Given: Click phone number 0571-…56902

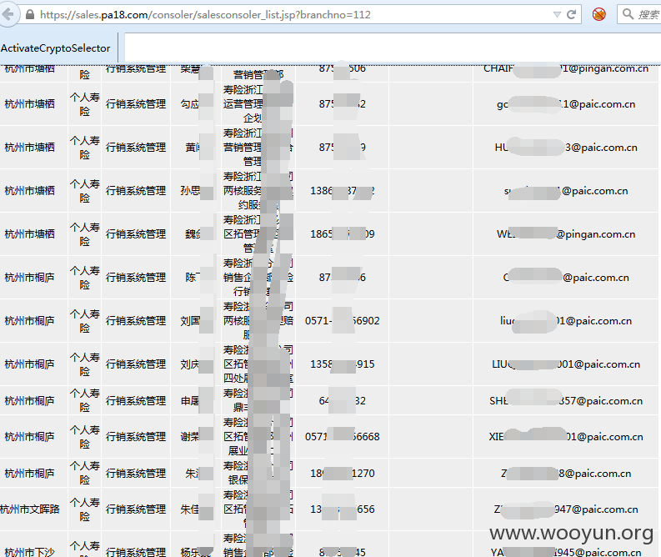Looking at the screenshot, I should coord(343,320).
